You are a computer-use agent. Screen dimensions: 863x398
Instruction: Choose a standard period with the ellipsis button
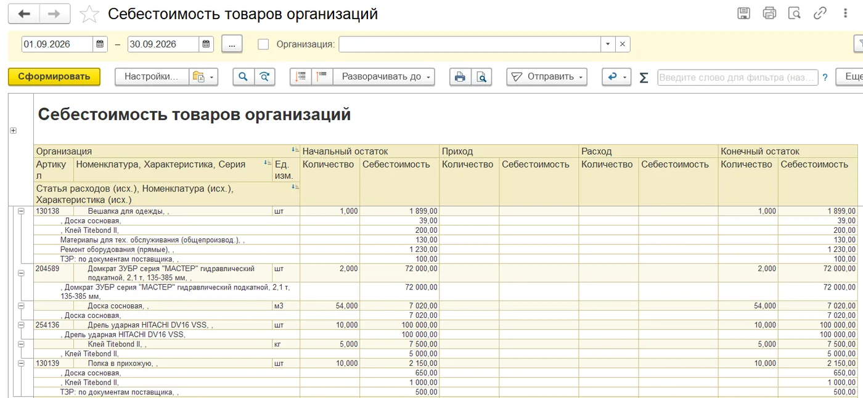pos(232,44)
